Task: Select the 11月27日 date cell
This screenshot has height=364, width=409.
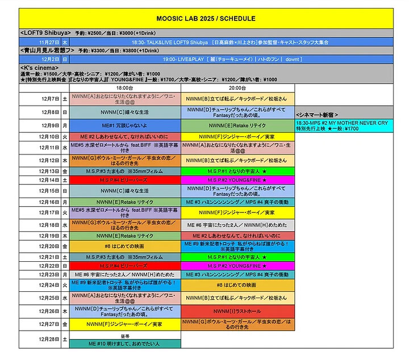Action: (x=40, y=42)
